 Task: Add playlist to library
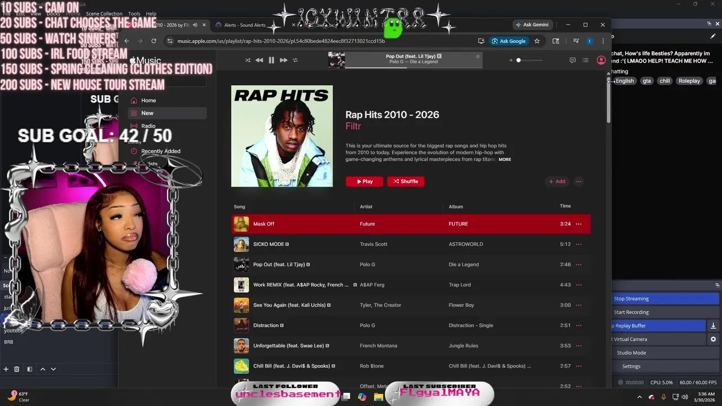pyautogui.click(x=557, y=181)
